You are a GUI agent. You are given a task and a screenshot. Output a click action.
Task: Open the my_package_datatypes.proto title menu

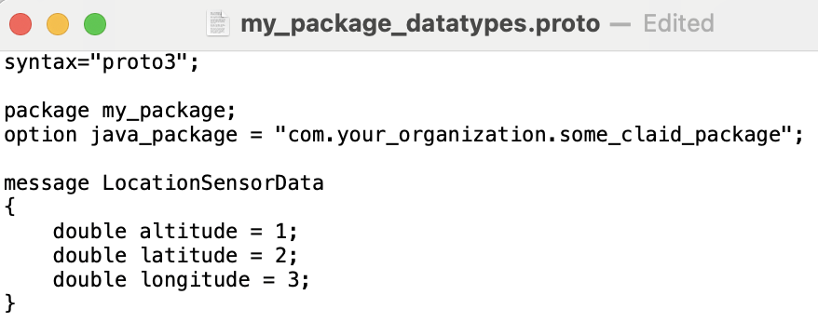point(420,24)
